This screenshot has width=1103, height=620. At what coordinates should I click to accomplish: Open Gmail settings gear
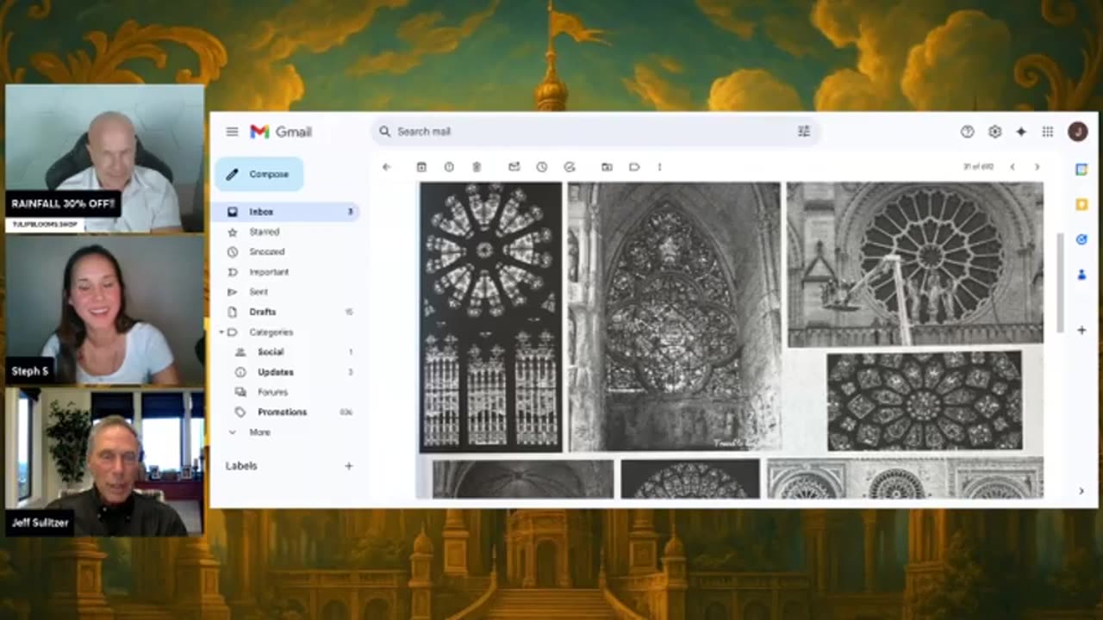click(994, 132)
